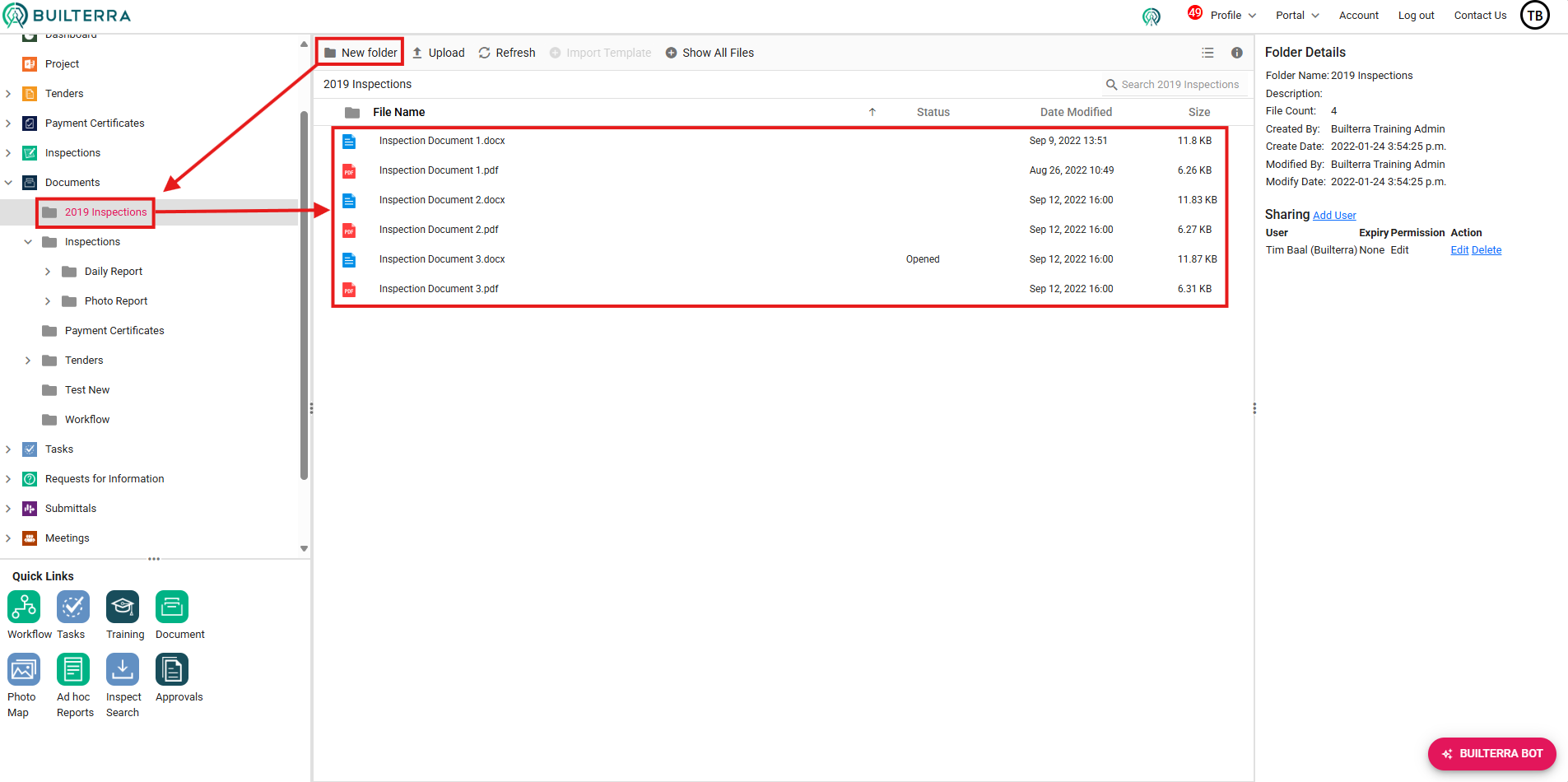Image resolution: width=1568 pixels, height=782 pixels.
Task: Open the Builterra Bot chat button
Action: coord(1492,754)
